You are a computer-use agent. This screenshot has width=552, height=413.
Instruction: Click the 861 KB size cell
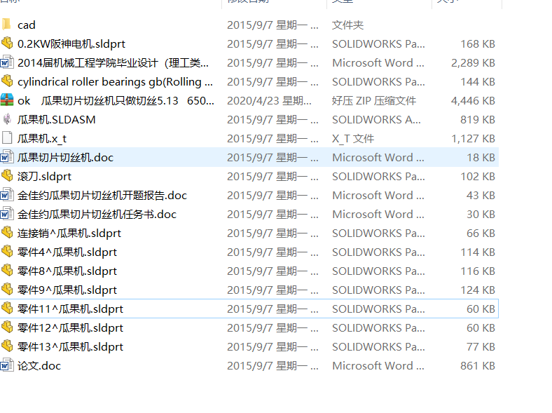tap(478, 366)
